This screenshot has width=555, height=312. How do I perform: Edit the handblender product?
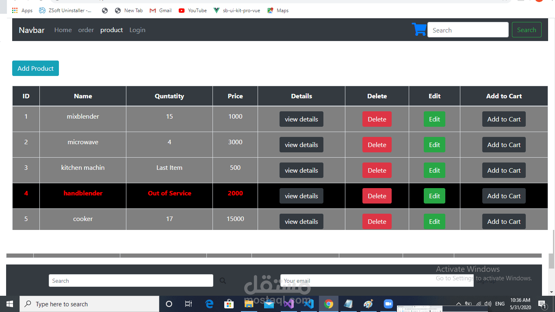point(434,196)
